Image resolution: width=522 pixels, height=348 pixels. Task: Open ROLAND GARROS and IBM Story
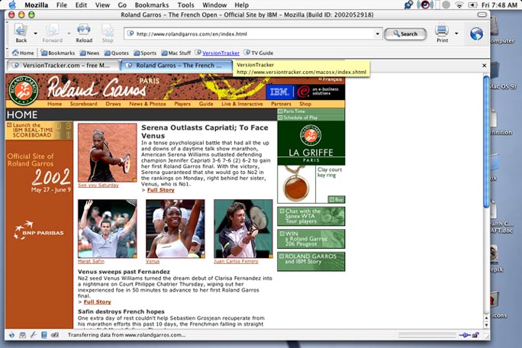(x=311, y=262)
